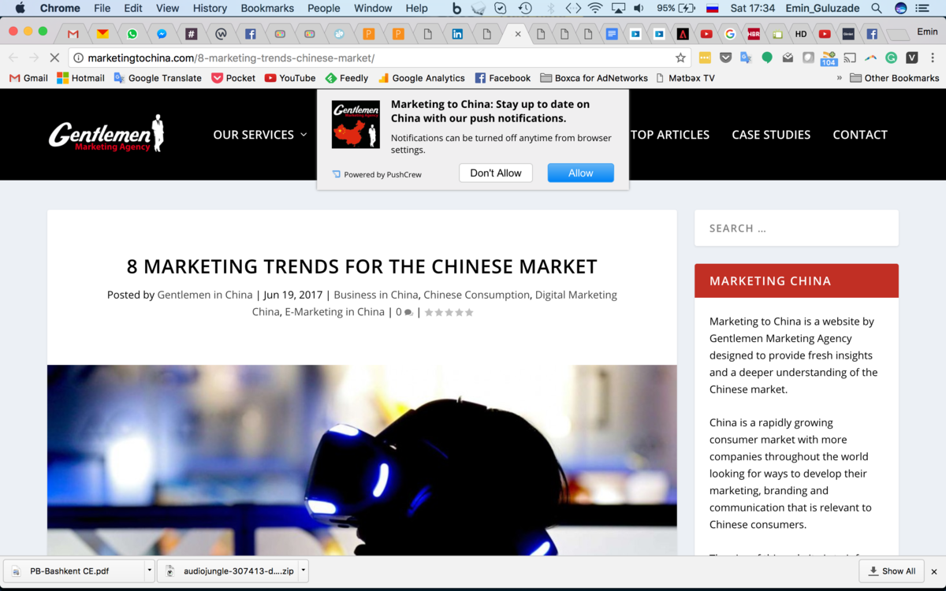Click into the Search field in sidebar
The width and height of the screenshot is (946, 591).
pyautogui.click(x=796, y=228)
